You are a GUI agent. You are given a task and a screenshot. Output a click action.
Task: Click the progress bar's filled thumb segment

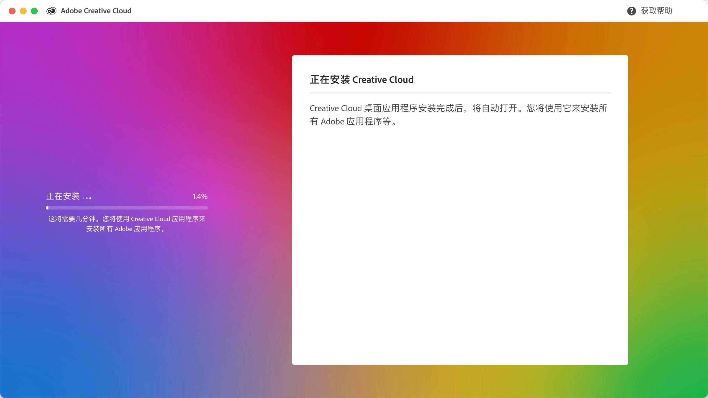[x=48, y=208]
